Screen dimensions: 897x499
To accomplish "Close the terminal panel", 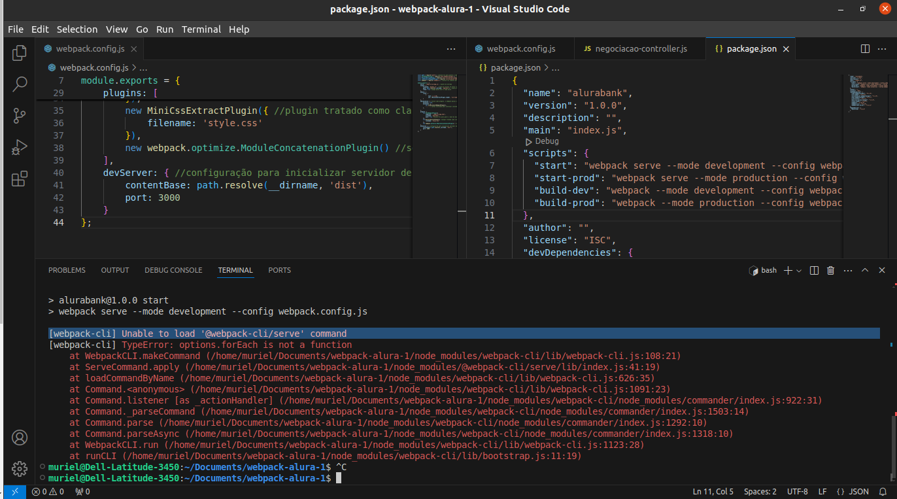I will (882, 270).
